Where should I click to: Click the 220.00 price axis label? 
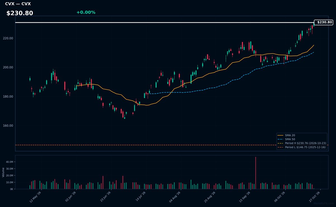click(x=9, y=38)
